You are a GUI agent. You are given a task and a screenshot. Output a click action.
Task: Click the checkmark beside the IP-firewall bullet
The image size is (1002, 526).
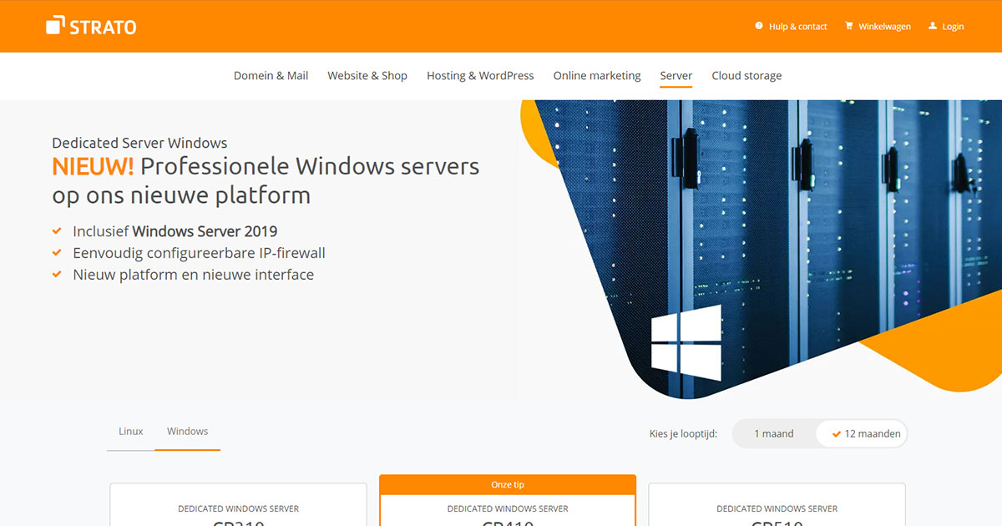click(x=58, y=252)
